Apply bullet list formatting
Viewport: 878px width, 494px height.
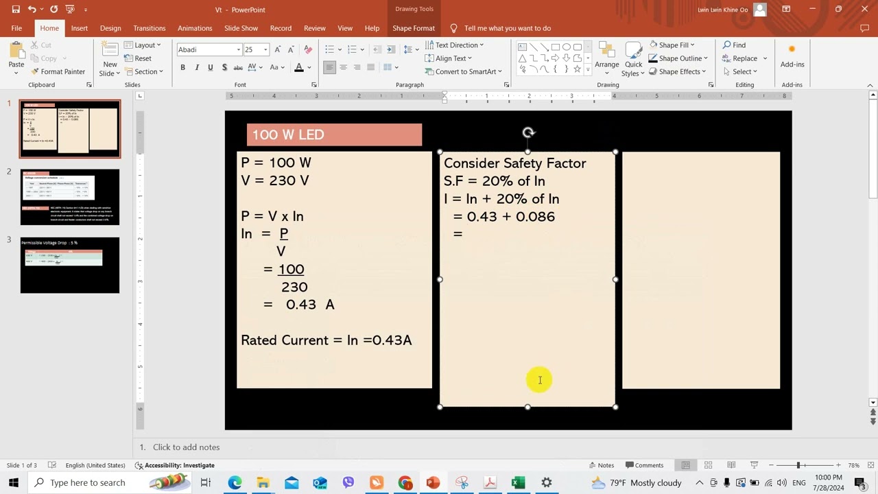tap(329, 49)
